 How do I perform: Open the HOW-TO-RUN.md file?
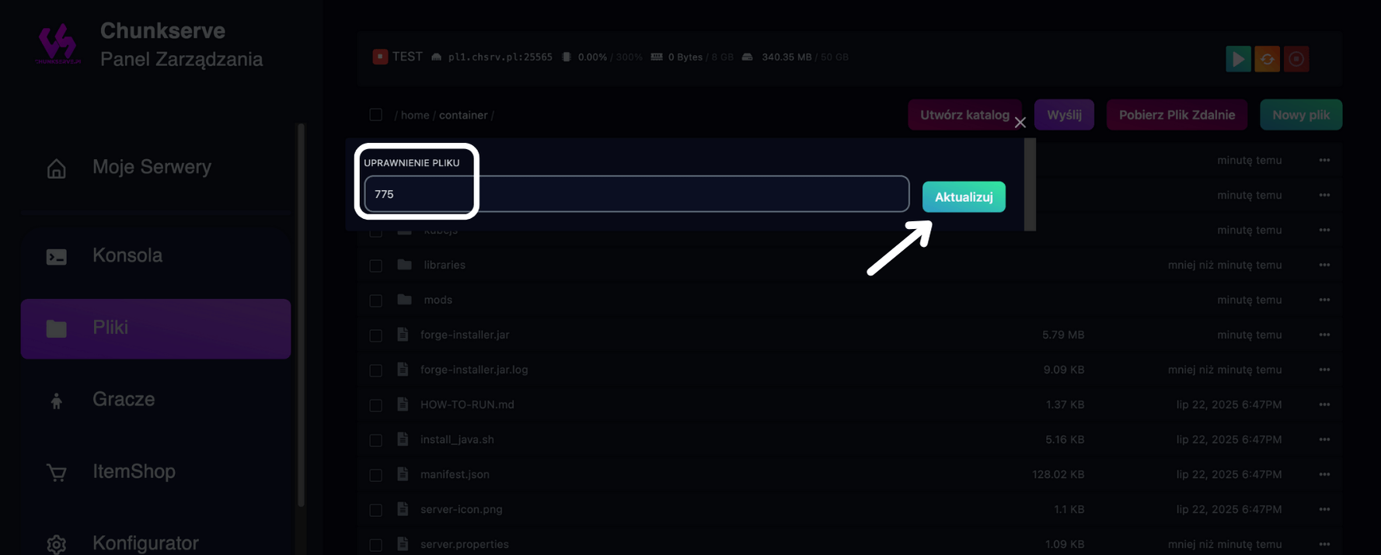[467, 404]
